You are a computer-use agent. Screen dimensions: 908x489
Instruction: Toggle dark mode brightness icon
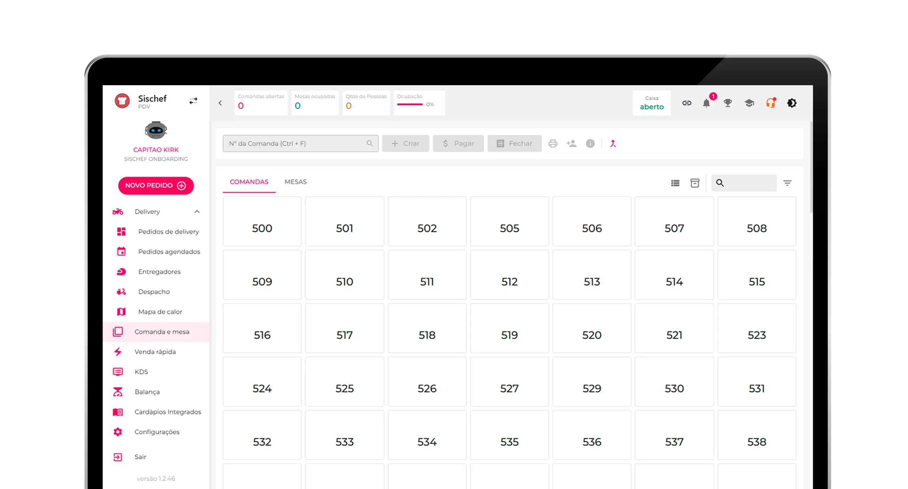792,103
